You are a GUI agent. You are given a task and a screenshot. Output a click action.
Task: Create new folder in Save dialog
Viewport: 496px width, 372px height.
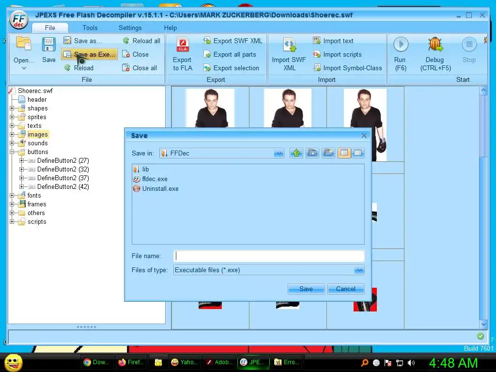point(328,153)
